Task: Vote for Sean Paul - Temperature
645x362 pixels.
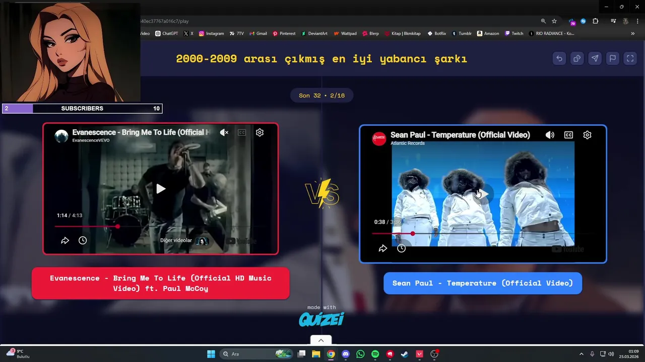Action: 483,283
